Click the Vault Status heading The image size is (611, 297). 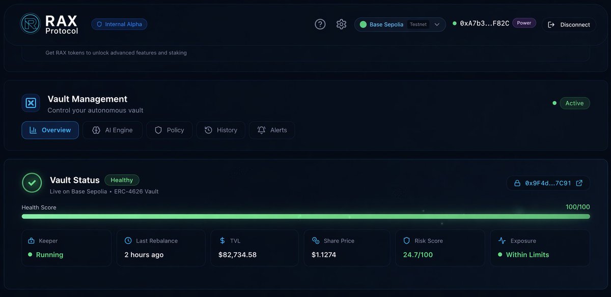pyautogui.click(x=75, y=180)
